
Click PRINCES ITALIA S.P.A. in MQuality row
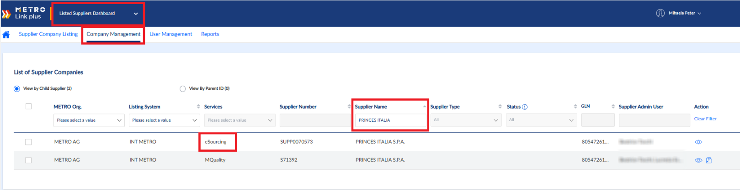coord(380,160)
